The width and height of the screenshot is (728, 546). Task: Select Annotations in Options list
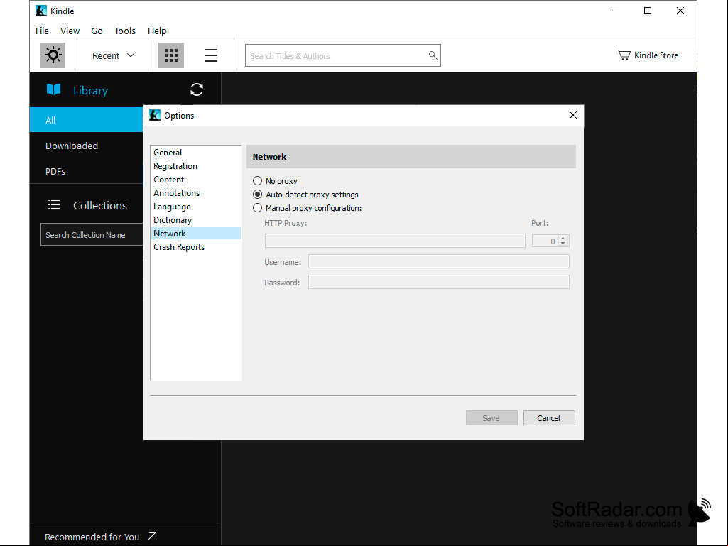coord(196,192)
